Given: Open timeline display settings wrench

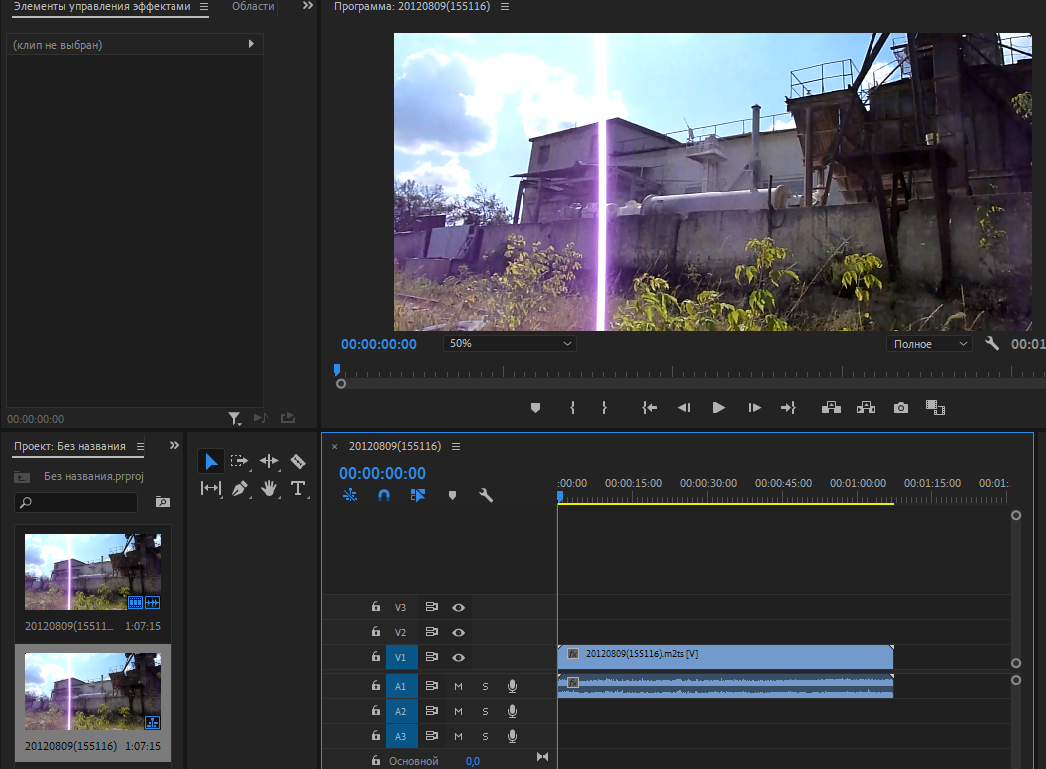Looking at the screenshot, I should point(486,495).
